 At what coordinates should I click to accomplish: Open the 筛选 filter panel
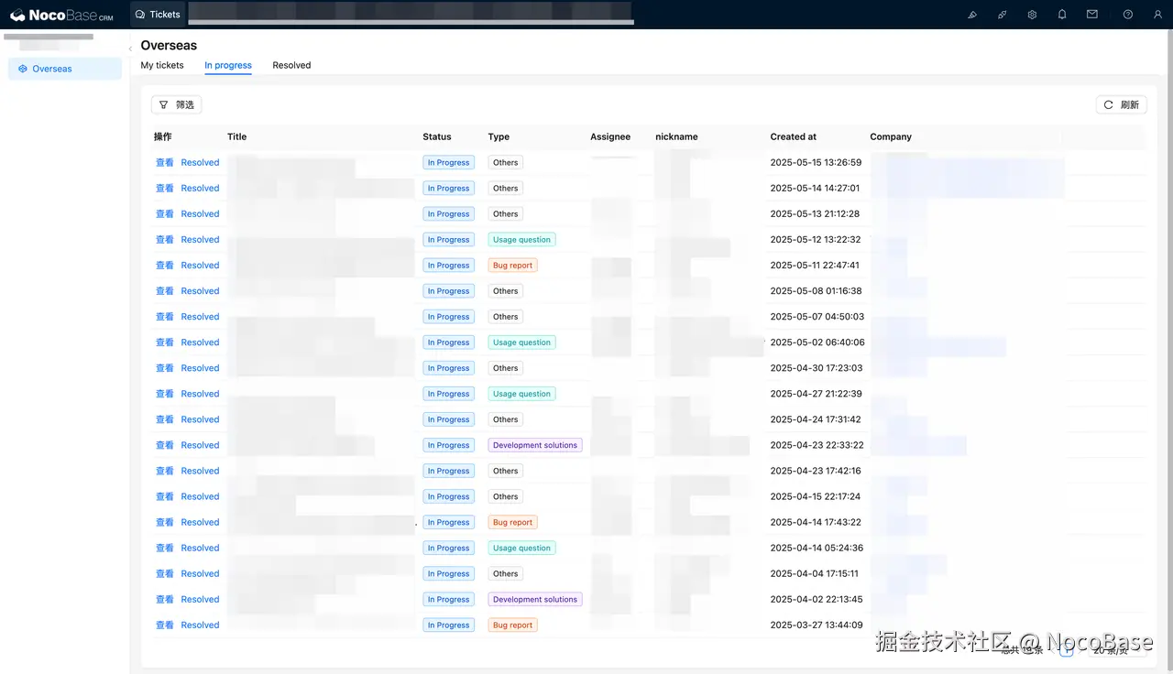point(176,104)
